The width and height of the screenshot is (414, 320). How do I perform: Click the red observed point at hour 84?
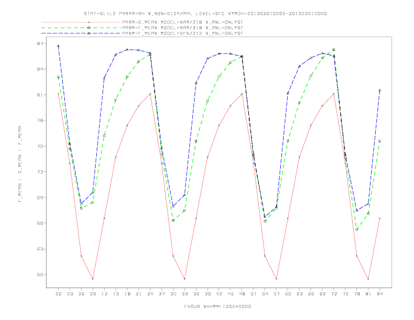tap(379, 219)
